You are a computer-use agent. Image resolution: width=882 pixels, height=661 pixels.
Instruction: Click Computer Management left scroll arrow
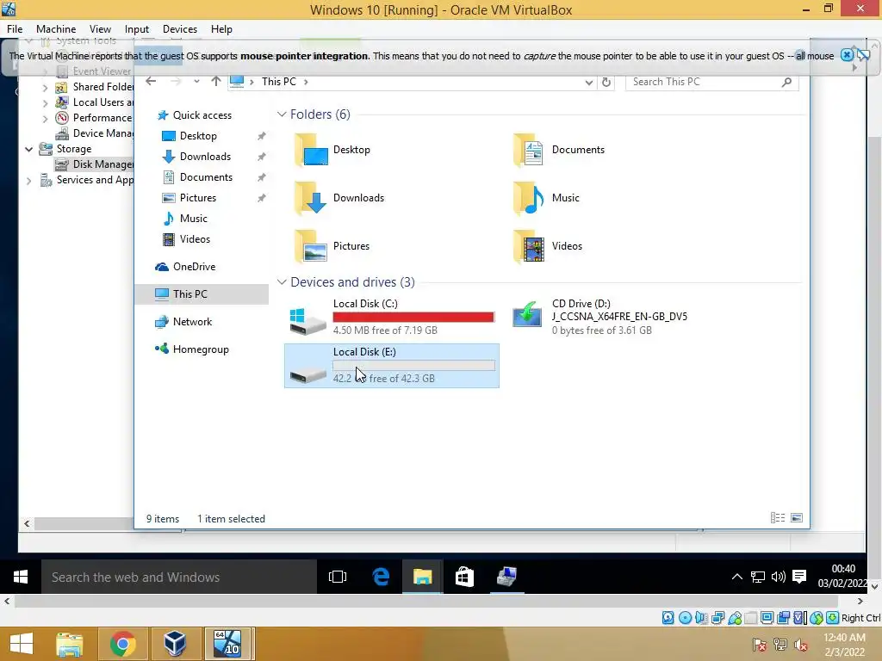tap(27, 523)
